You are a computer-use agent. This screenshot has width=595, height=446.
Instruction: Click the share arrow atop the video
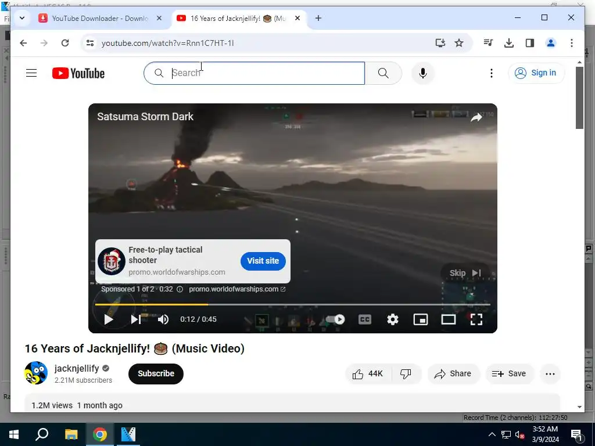[476, 117]
